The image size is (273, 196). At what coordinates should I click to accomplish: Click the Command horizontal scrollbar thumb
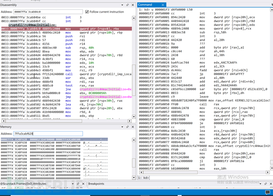[171, 172]
